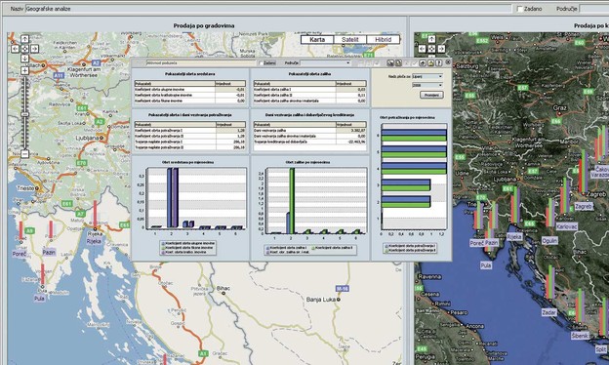
Task: Switch the left map to Karta view
Action: coord(317,40)
